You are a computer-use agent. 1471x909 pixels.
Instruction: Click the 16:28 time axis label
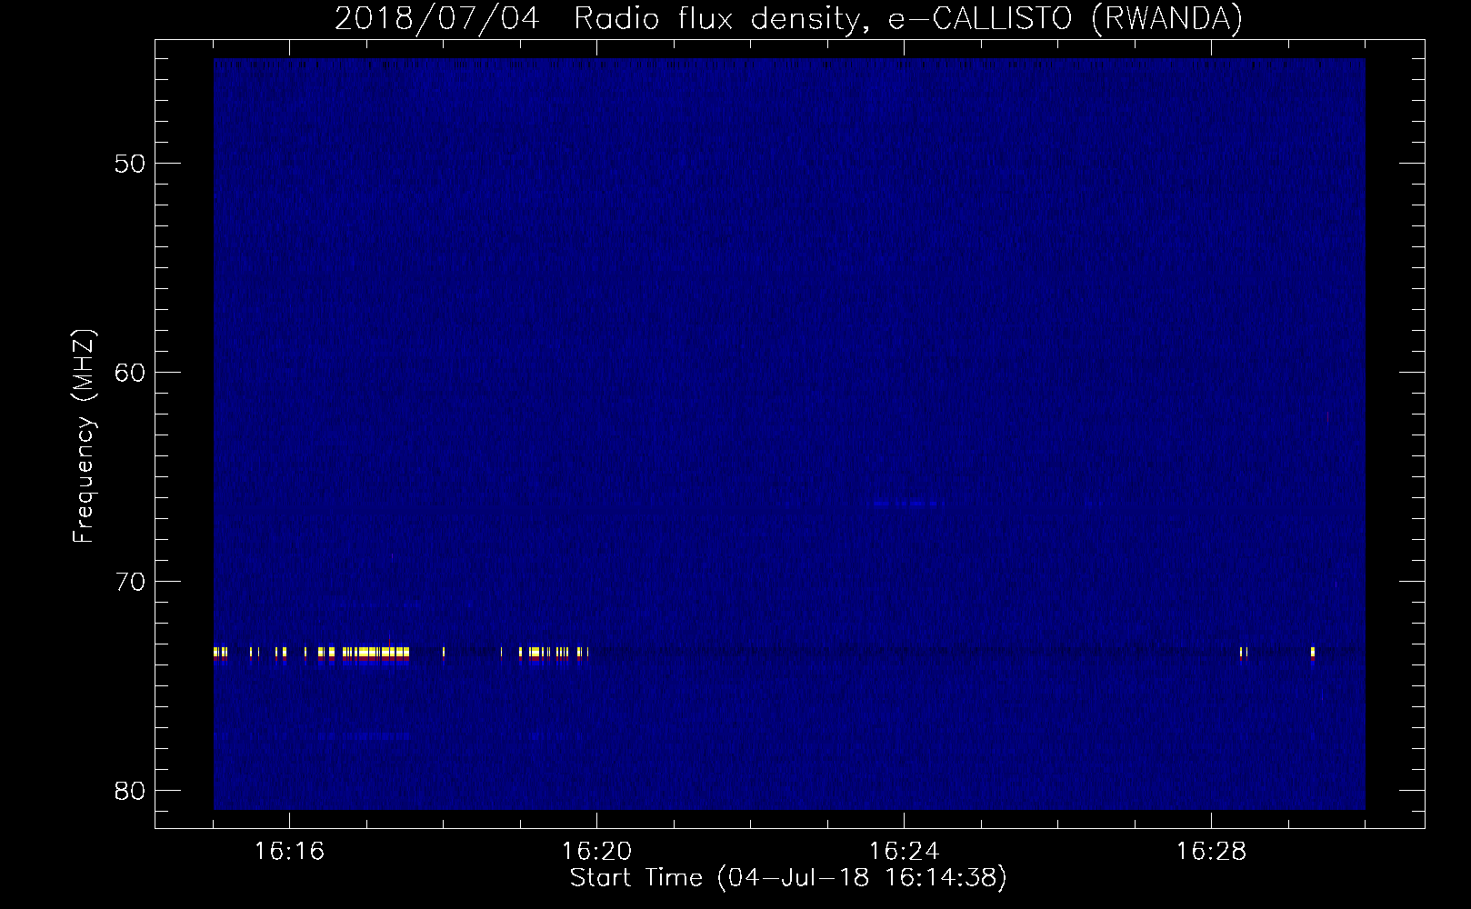pos(1211,852)
